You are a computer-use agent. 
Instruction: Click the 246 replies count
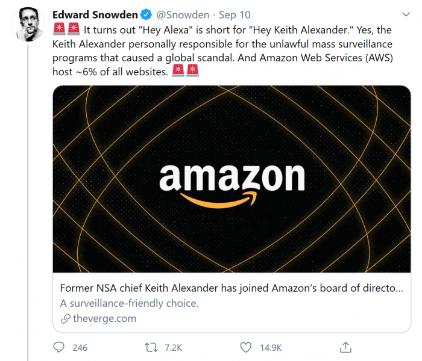(80, 348)
